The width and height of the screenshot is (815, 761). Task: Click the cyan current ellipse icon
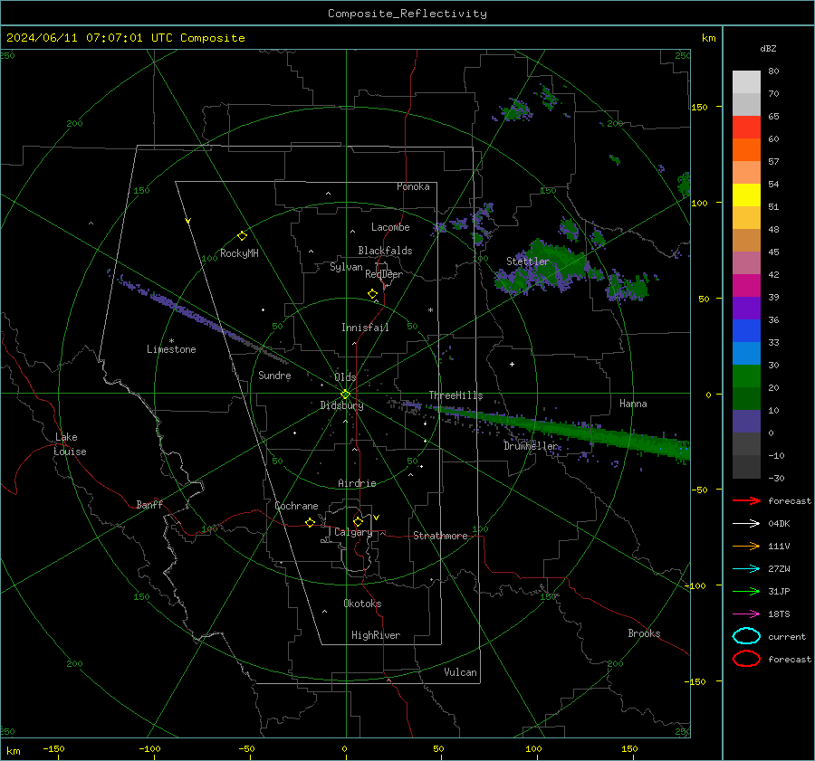(746, 636)
